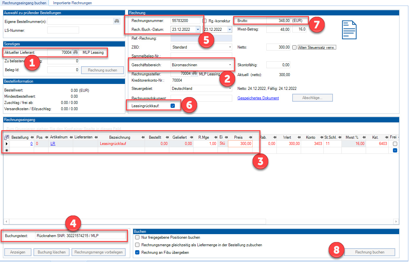Select the Rechnungseingang buchen tab
The width and height of the screenshot is (409, 262).
[x=24, y=3]
